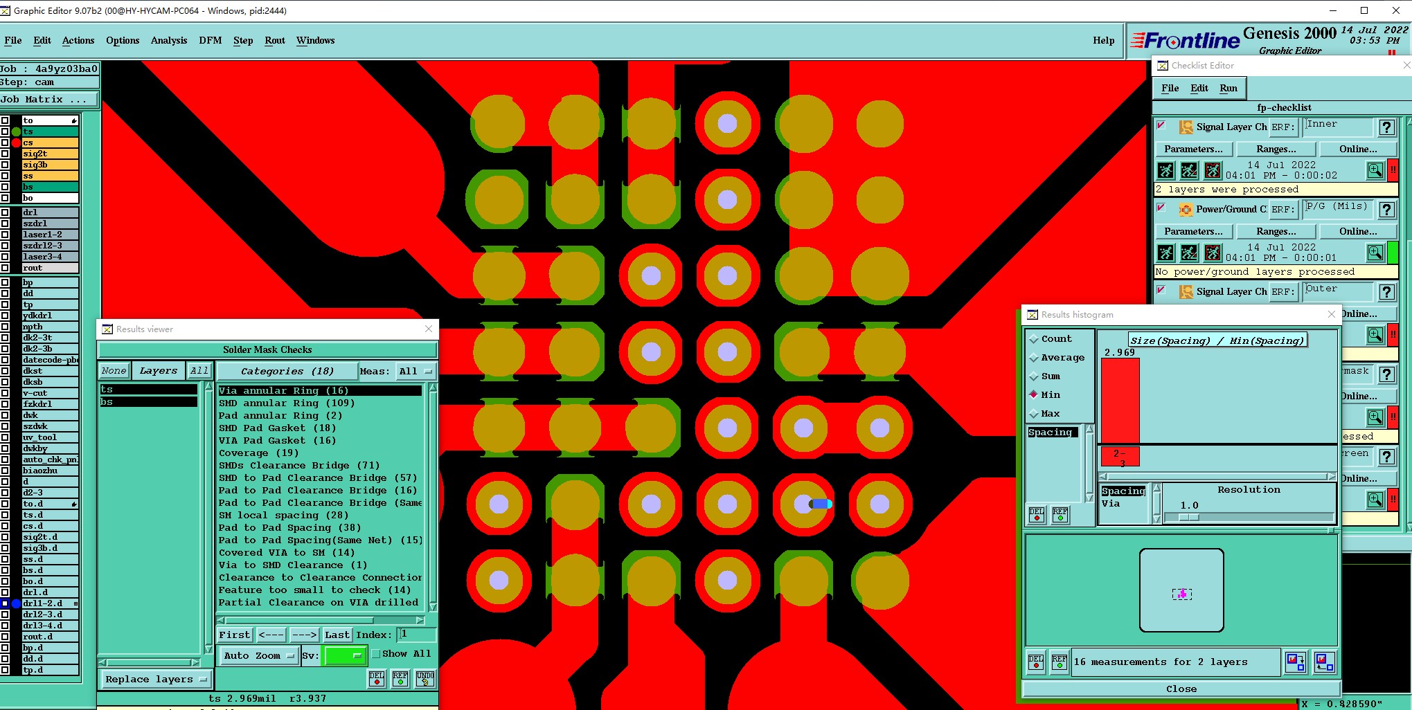Toggle the Outer Signal Layer check checkbox
The width and height of the screenshot is (1412, 710).
click(x=1161, y=291)
